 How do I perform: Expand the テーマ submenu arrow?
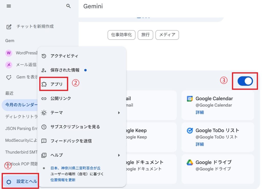coord(119,113)
